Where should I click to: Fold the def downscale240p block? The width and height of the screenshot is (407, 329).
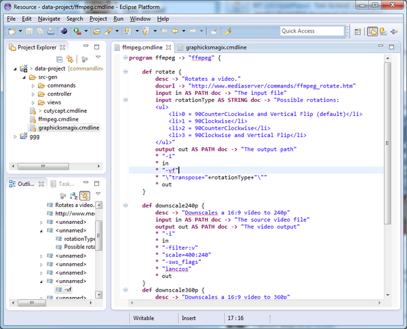pyautogui.click(x=125, y=206)
